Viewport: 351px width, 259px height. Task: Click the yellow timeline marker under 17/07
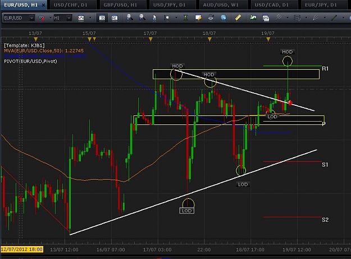pos(151,39)
